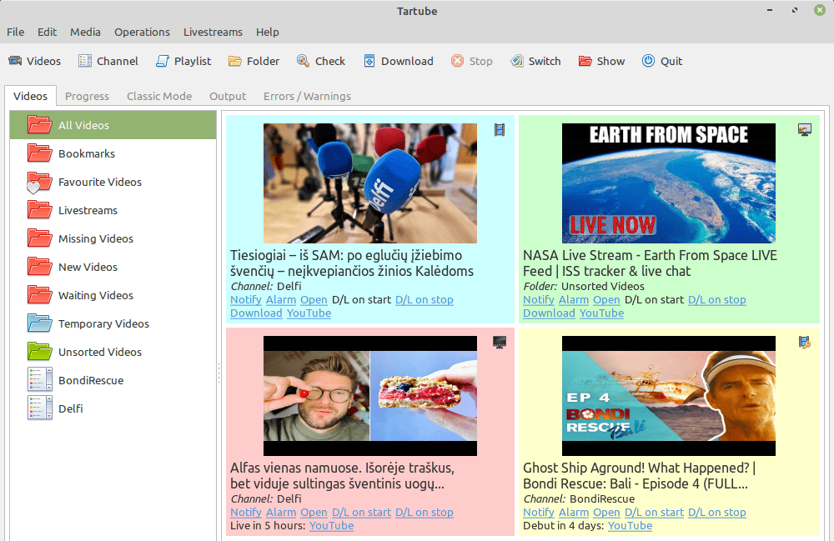The width and height of the screenshot is (834, 541).
Task: Select the Livestreams folder in sidebar
Action: [88, 210]
